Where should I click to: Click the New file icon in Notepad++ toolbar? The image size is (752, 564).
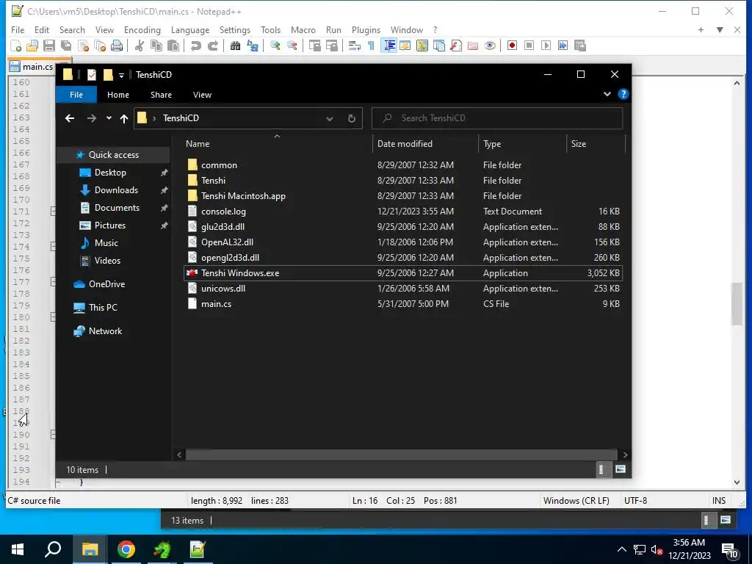(x=16, y=46)
